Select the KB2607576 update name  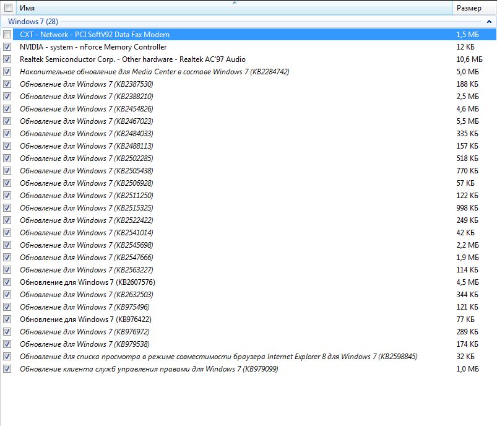coord(87,282)
